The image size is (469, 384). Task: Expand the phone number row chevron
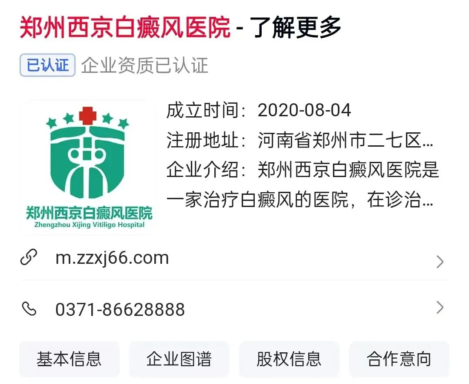[439, 308]
